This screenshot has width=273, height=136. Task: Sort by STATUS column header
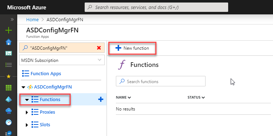point(196,97)
